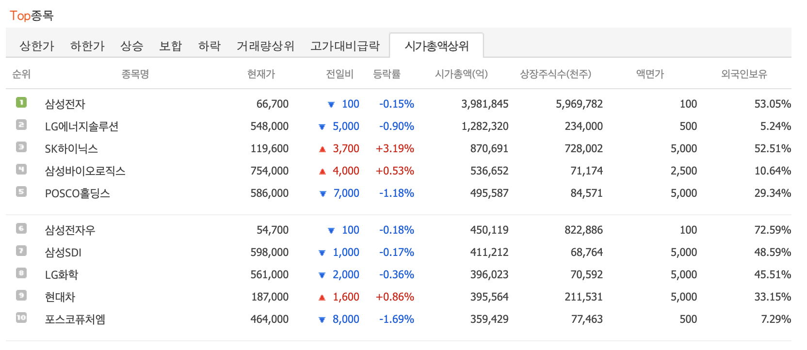Screen dimensions: 807x350
Task: Switch to the 하락 tab
Action: pyautogui.click(x=210, y=46)
